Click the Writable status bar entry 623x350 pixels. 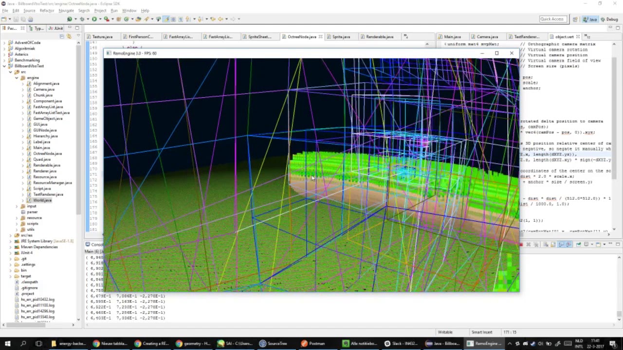[445, 332]
